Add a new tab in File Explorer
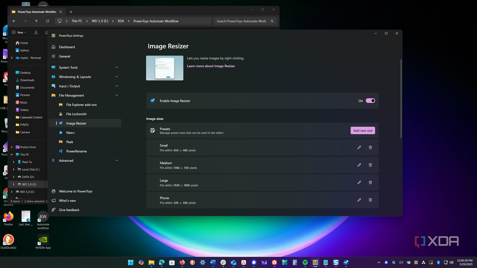Image resolution: width=477 pixels, height=268 pixels. tap(71, 12)
